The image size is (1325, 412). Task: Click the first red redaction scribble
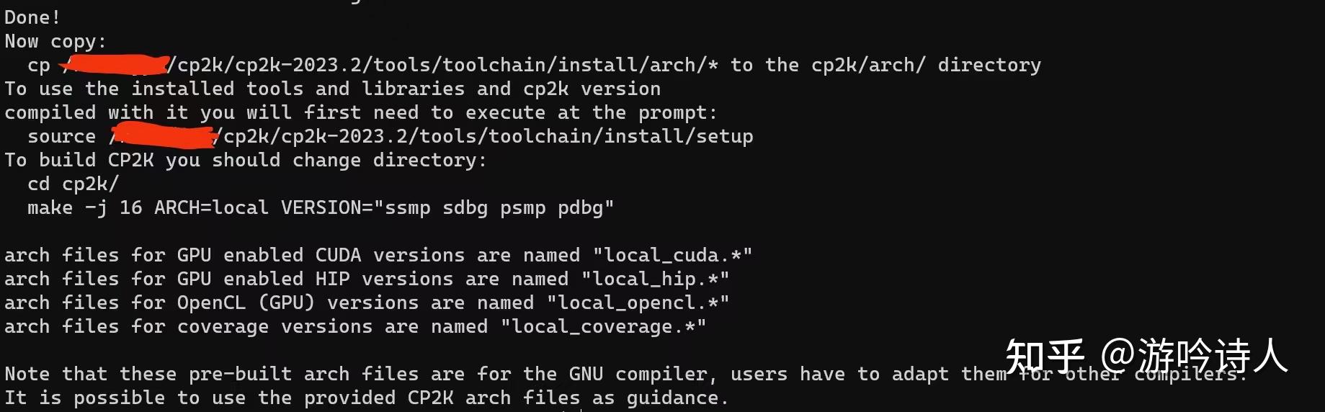point(115,65)
